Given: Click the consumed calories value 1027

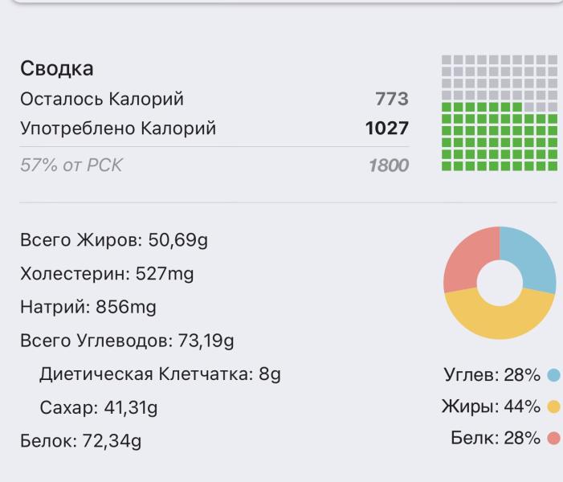Looking at the screenshot, I should point(386,129).
